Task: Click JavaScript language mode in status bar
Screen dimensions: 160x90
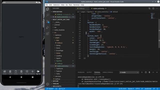Action: point(148,89)
